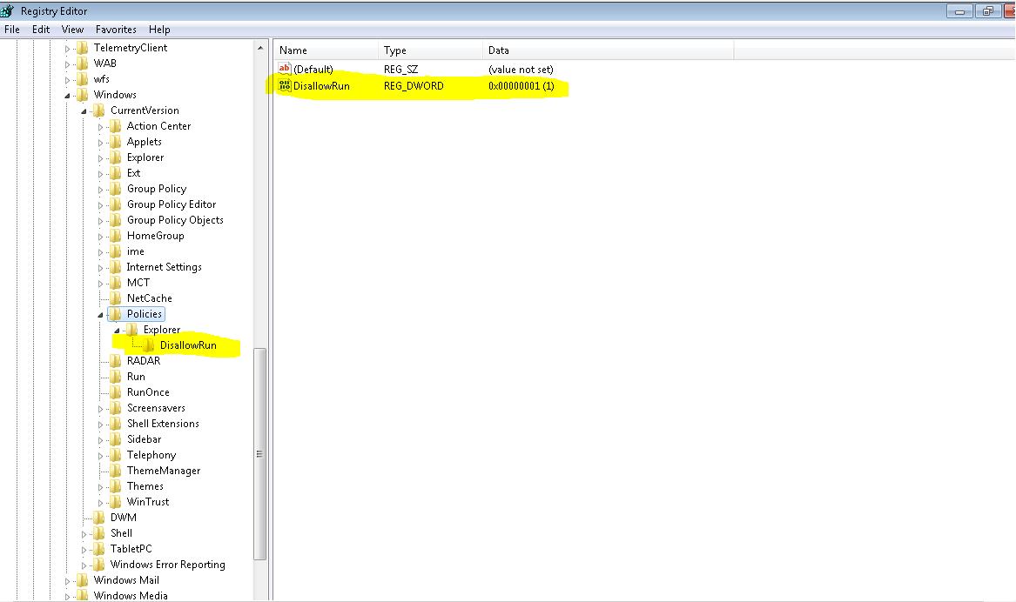1016x602 pixels.
Task: Click the Sidebar folder icon
Action: [x=115, y=438]
